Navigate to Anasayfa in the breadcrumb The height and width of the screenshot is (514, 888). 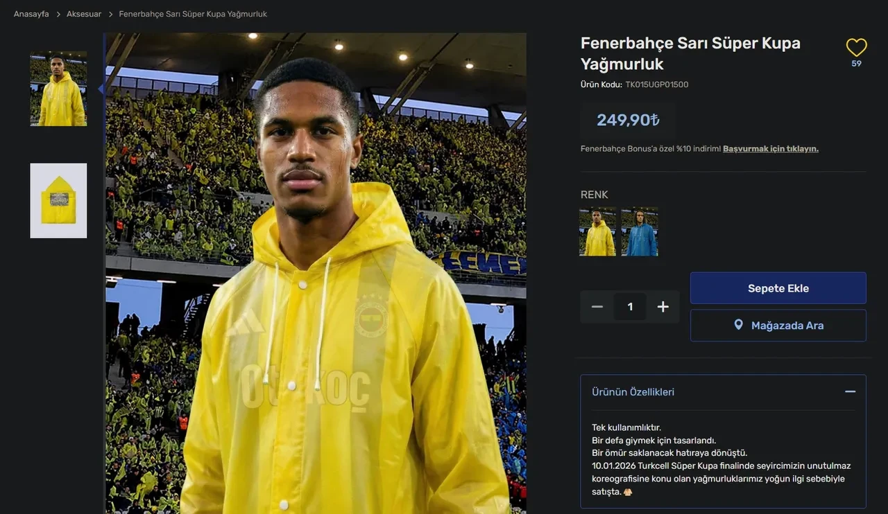(31, 13)
